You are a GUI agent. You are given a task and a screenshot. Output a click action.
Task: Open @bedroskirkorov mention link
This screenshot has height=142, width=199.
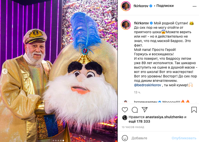(147, 85)
